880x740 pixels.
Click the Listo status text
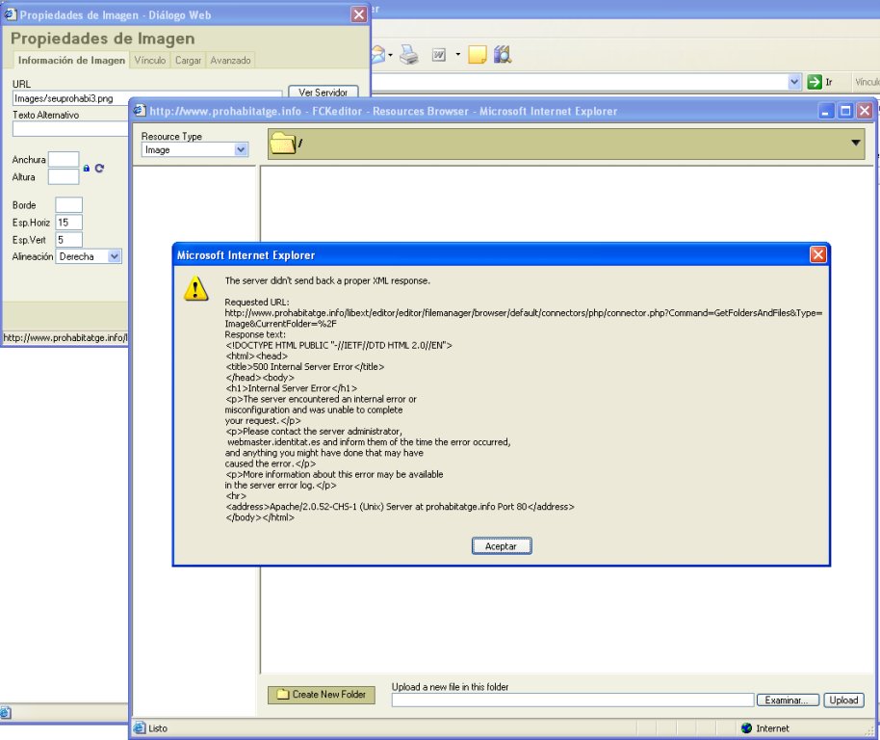pyautogui.click(x=158, y=728)
